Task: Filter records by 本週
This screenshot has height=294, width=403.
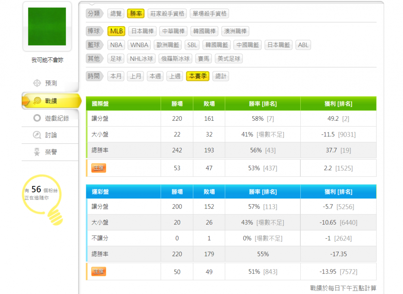Action: point(155,76)
